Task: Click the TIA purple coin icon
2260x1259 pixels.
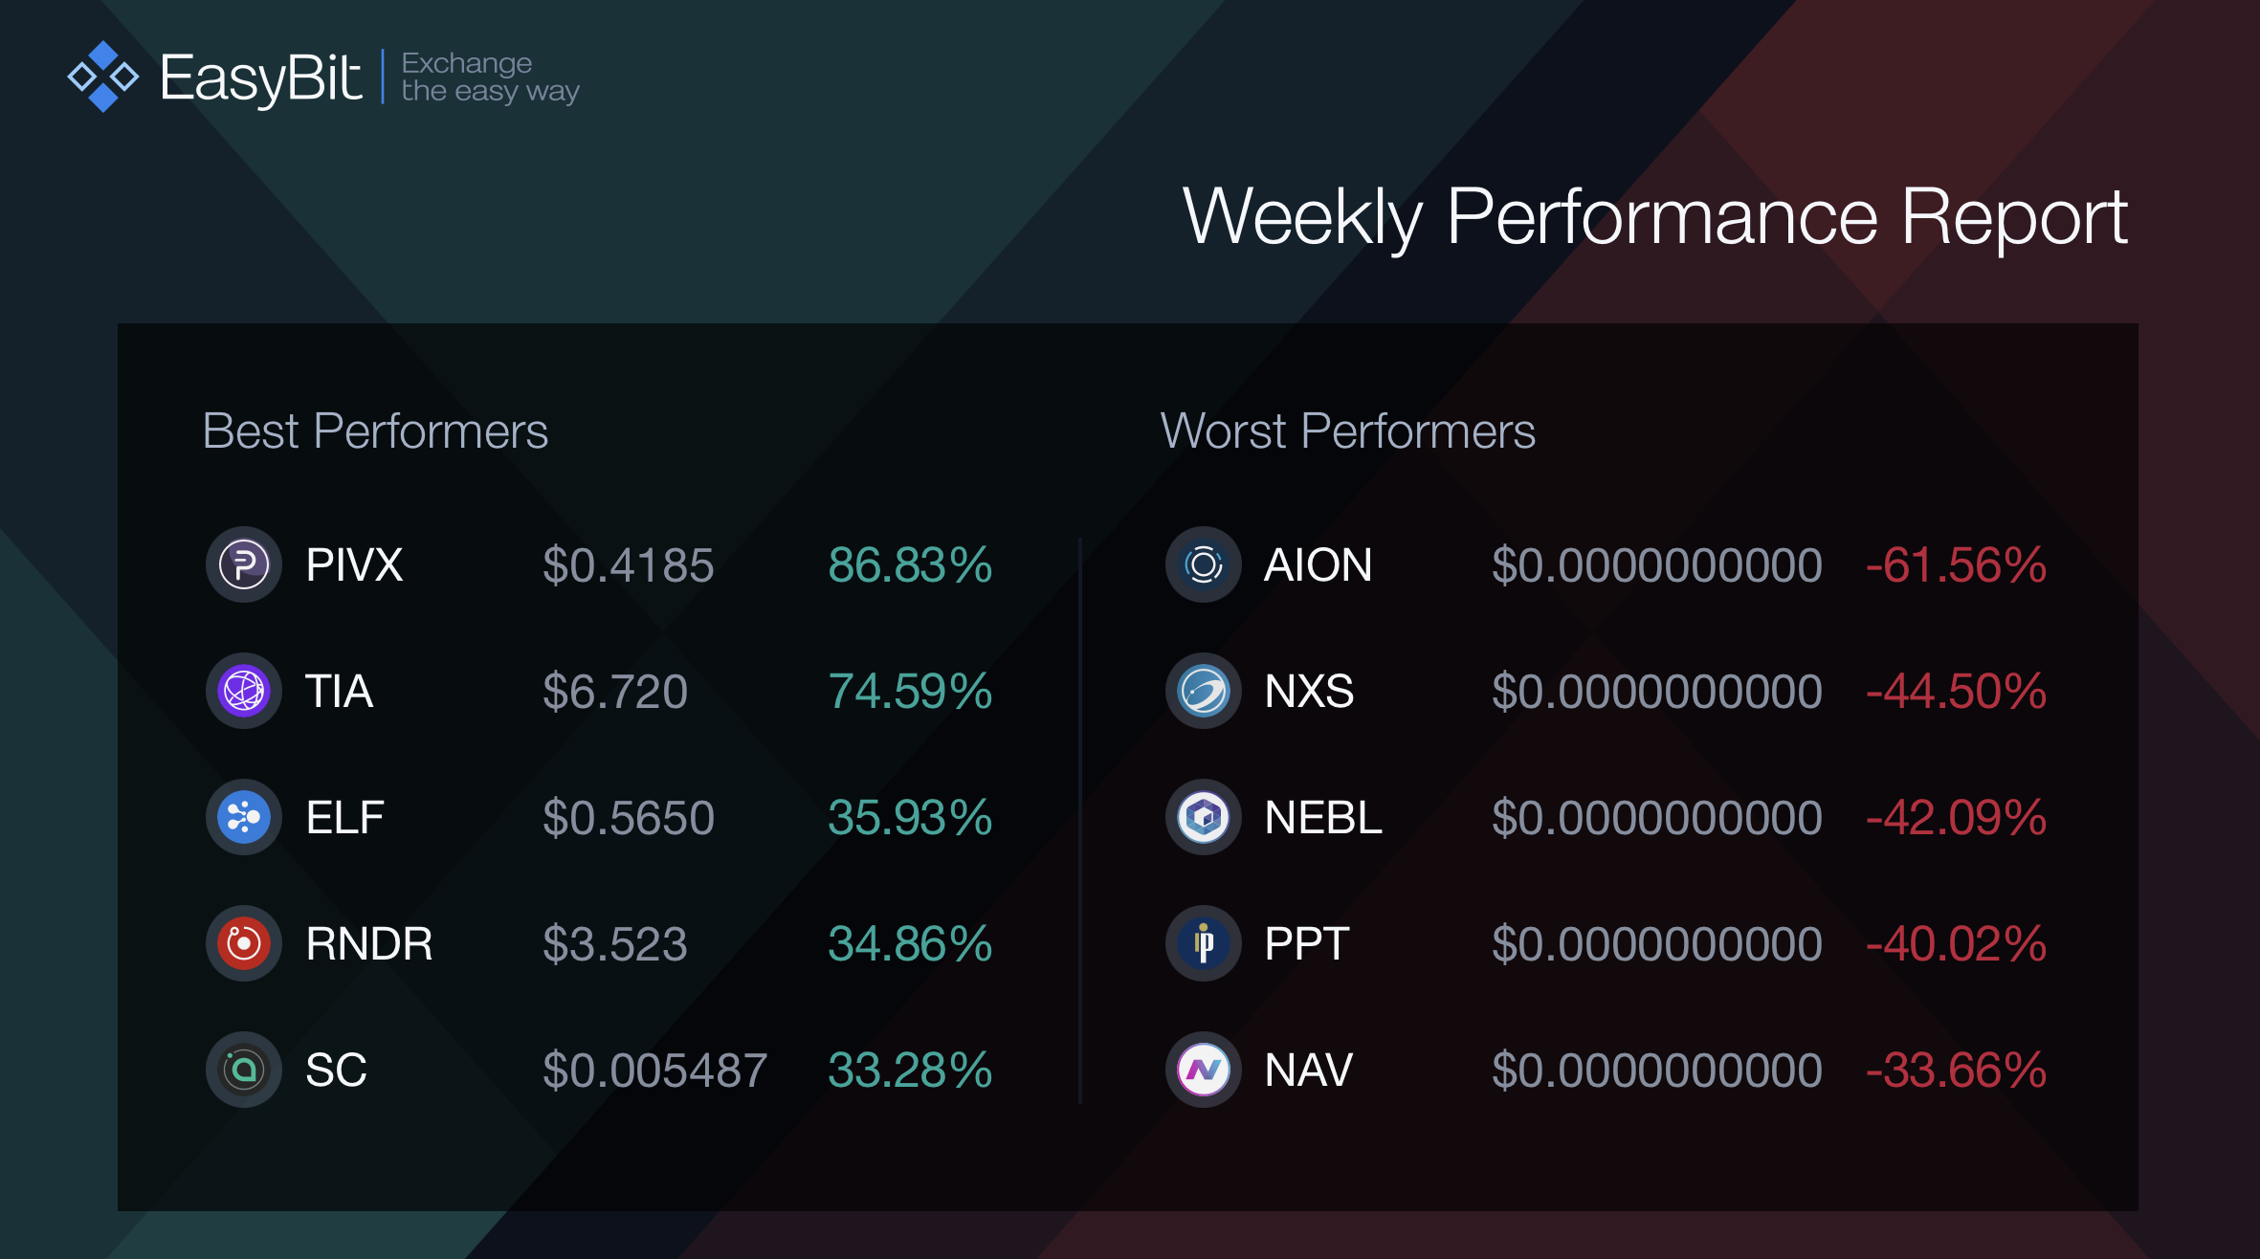Action: 244,691
